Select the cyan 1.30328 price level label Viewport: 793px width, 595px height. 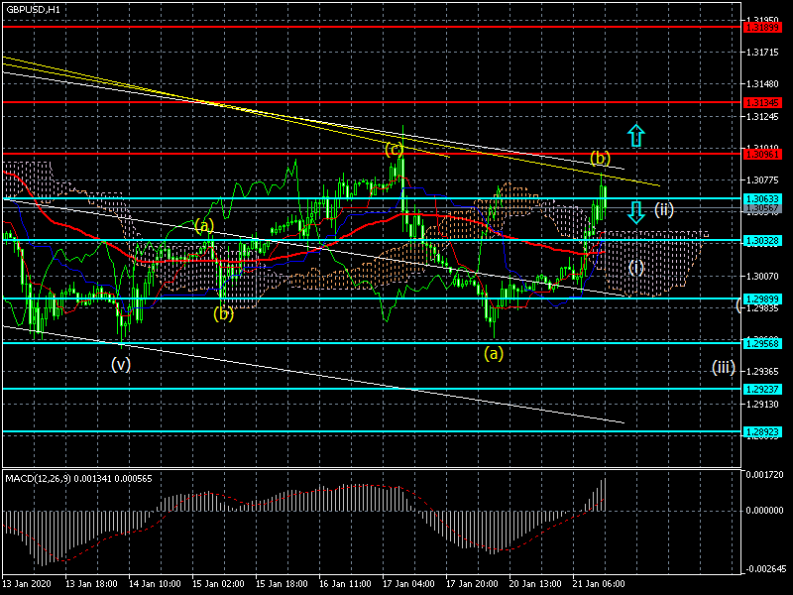763,241
